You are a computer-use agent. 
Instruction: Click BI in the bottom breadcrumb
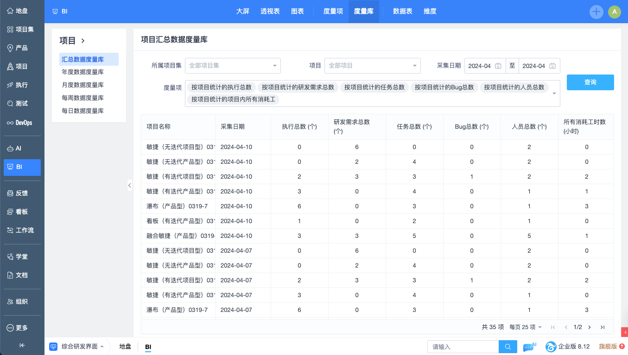(148, 347)
